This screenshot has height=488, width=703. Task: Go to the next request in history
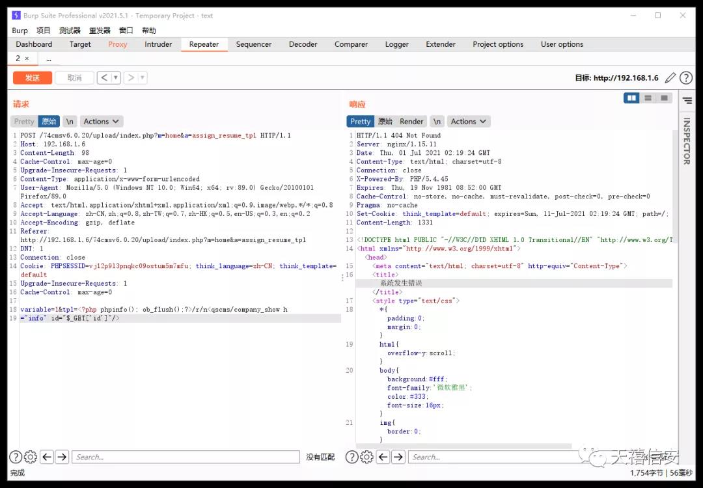coord(130,78)
